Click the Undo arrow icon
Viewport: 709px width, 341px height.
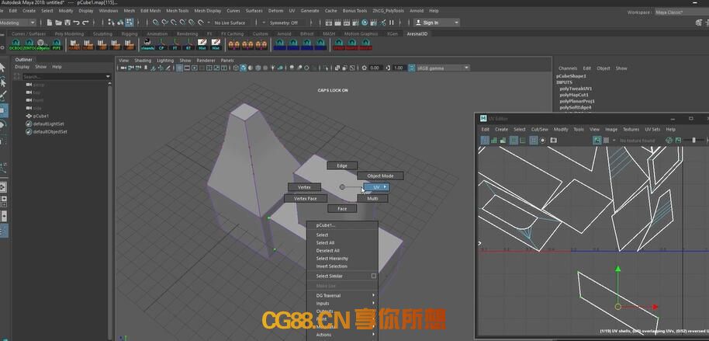tap(77, 23)
